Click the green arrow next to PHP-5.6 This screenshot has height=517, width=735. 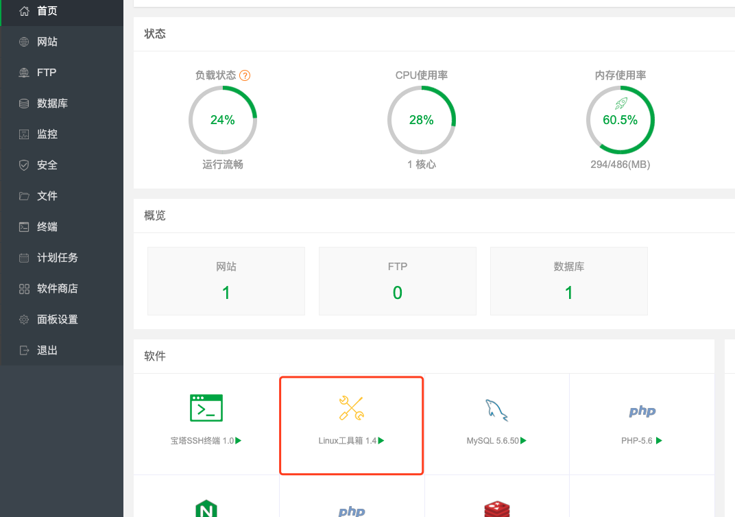click(659, 441)
